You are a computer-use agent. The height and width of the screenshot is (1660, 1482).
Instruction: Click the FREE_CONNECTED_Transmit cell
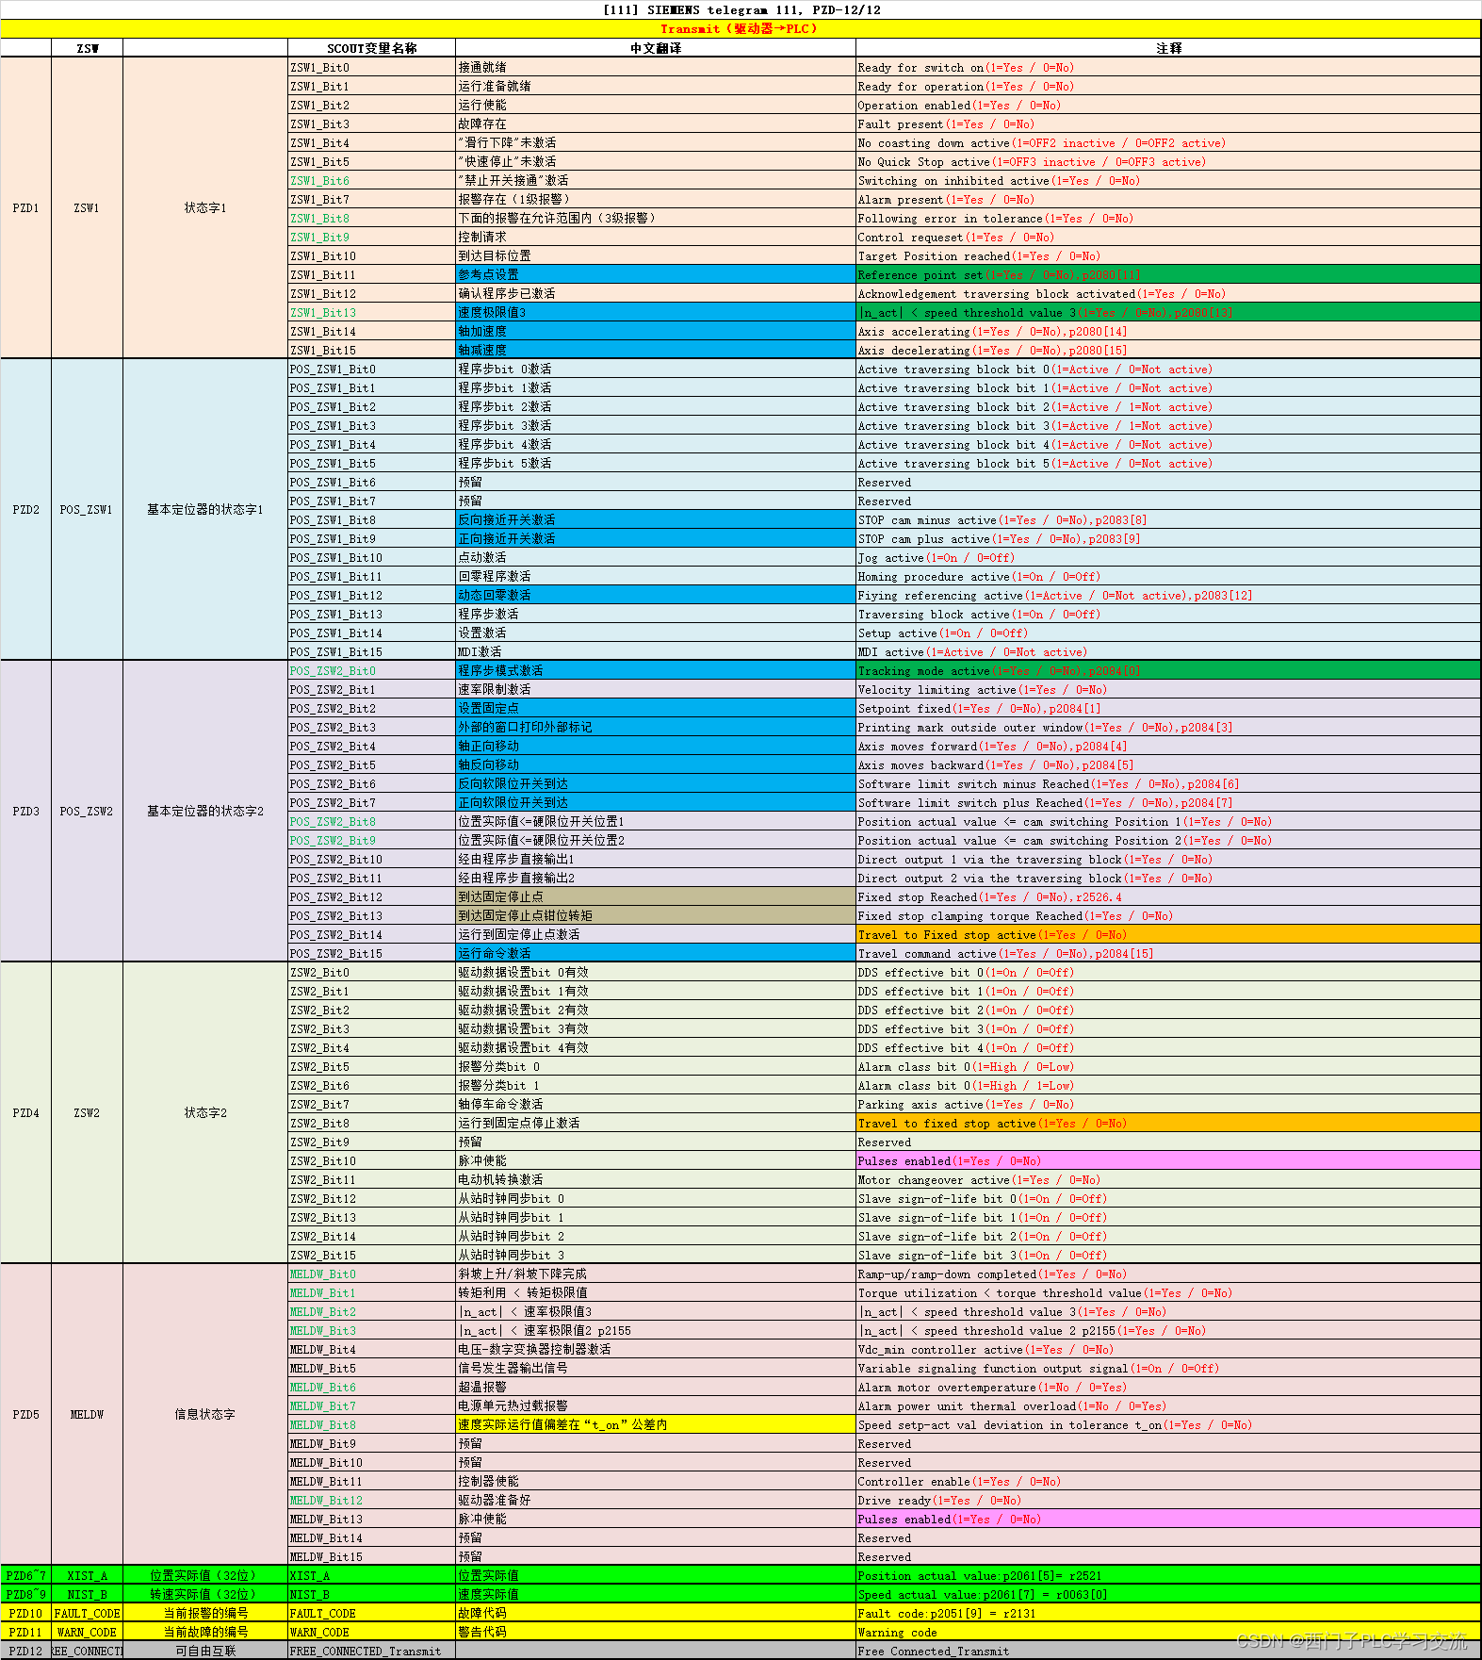371,1651
